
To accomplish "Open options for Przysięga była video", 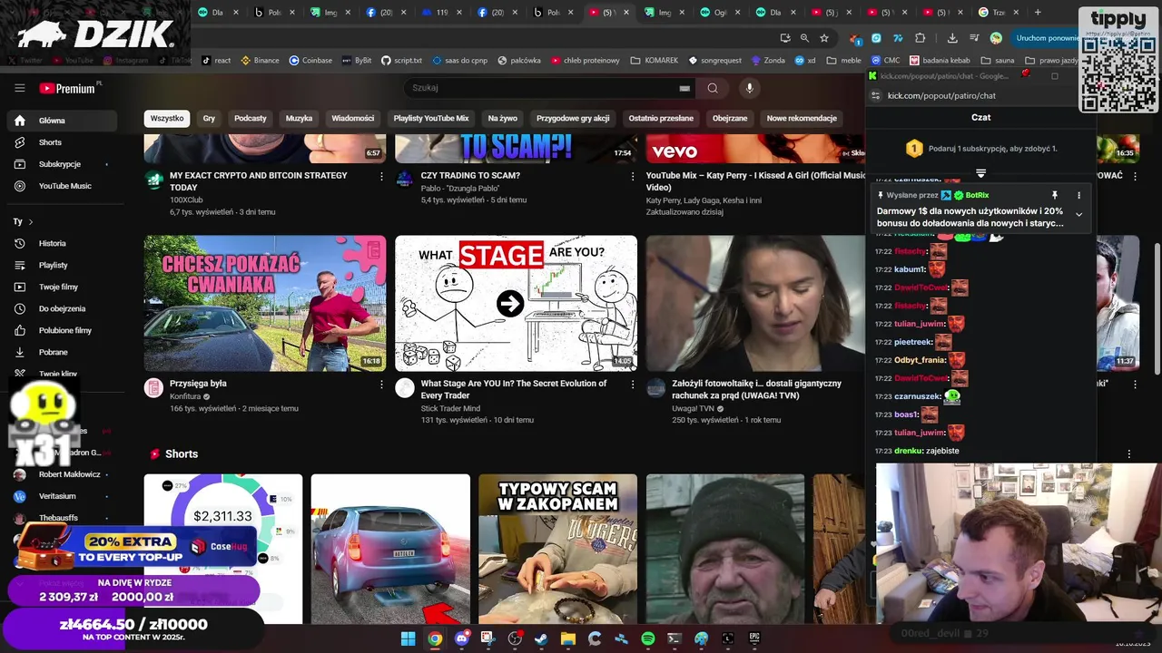I will pyautogui.click(x=381, y=385).
